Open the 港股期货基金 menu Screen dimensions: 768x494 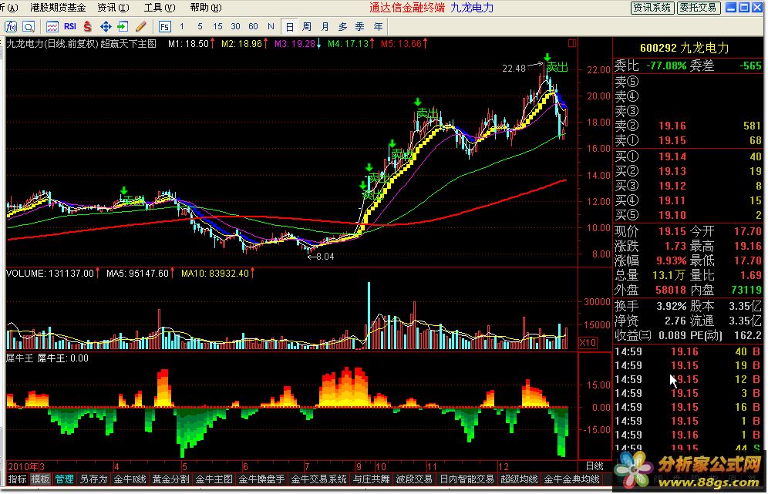pos(58,8)
